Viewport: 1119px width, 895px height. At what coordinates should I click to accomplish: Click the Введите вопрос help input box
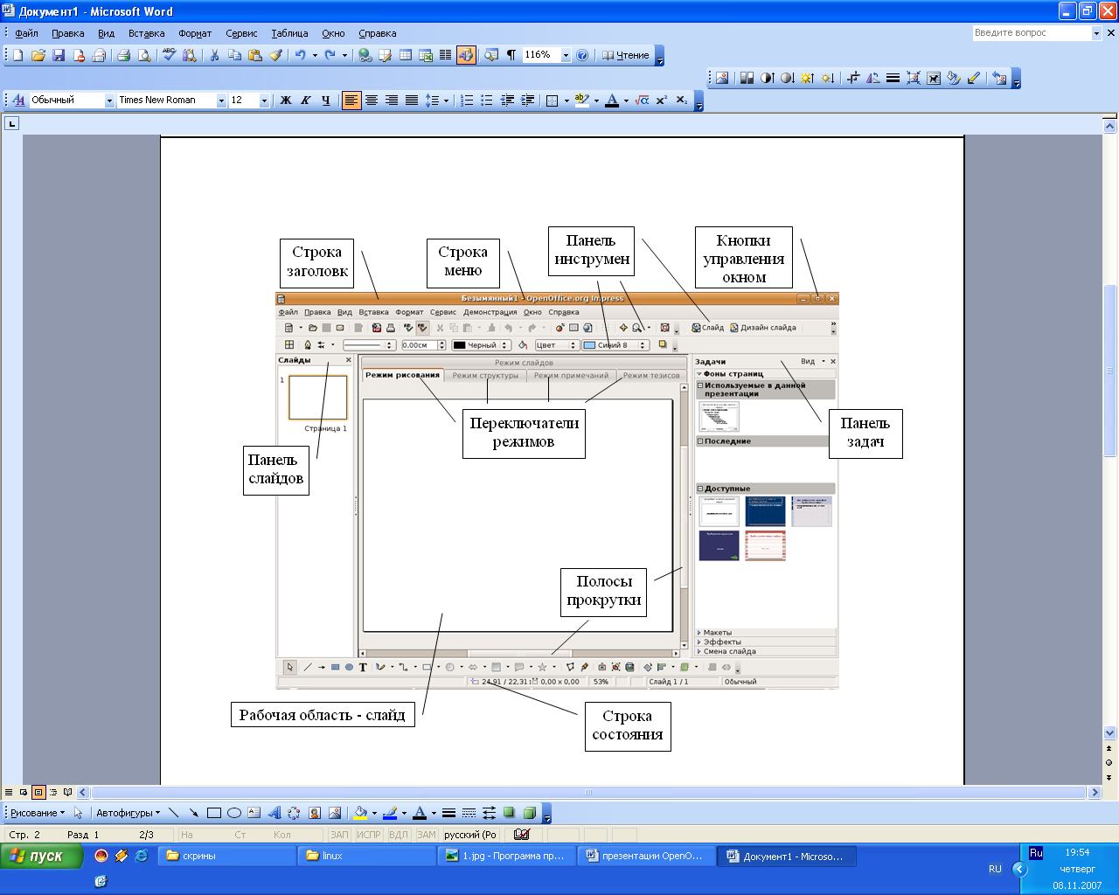coord(1032,33)
